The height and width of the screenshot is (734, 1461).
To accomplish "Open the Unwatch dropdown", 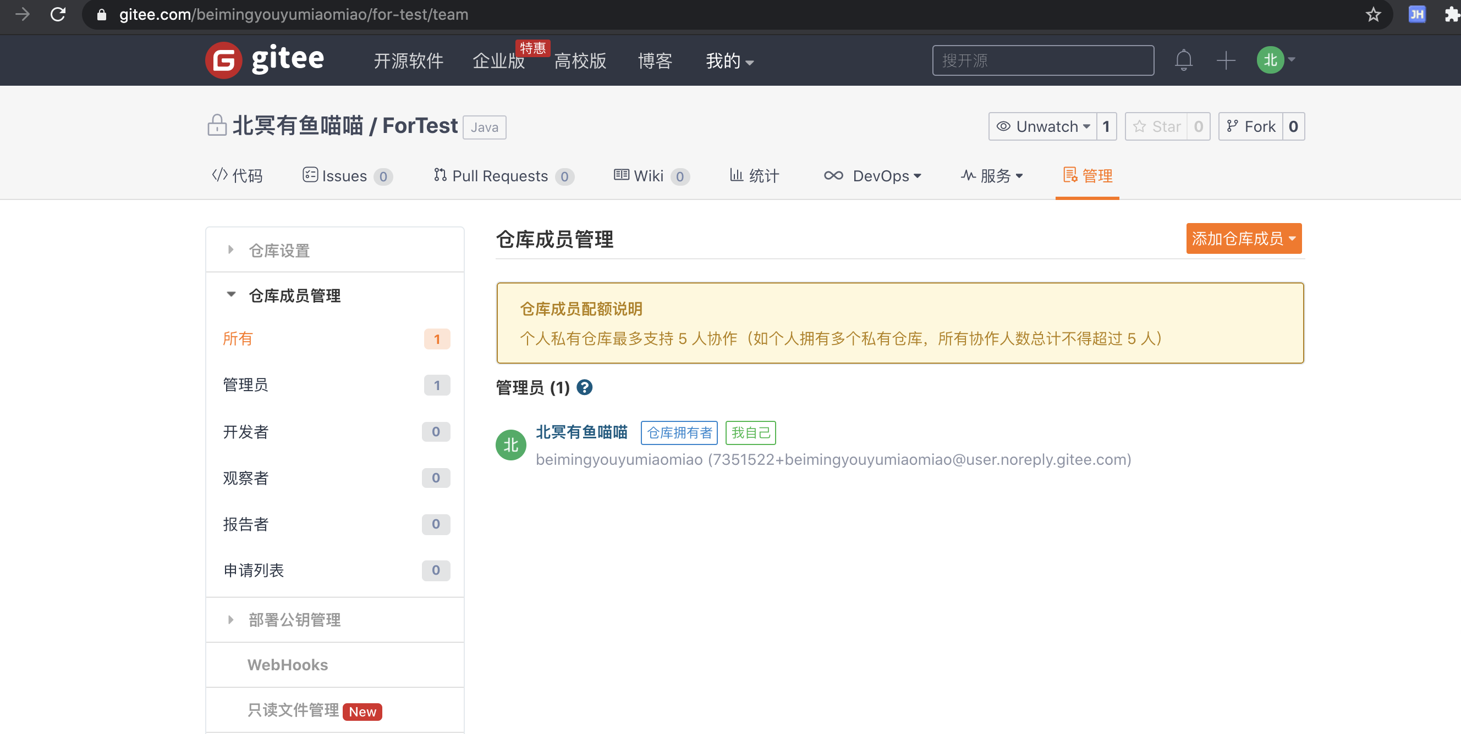I will 1043,126.
